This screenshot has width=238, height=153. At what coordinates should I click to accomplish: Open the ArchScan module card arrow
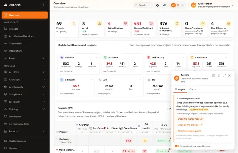(x=139, y=57)
